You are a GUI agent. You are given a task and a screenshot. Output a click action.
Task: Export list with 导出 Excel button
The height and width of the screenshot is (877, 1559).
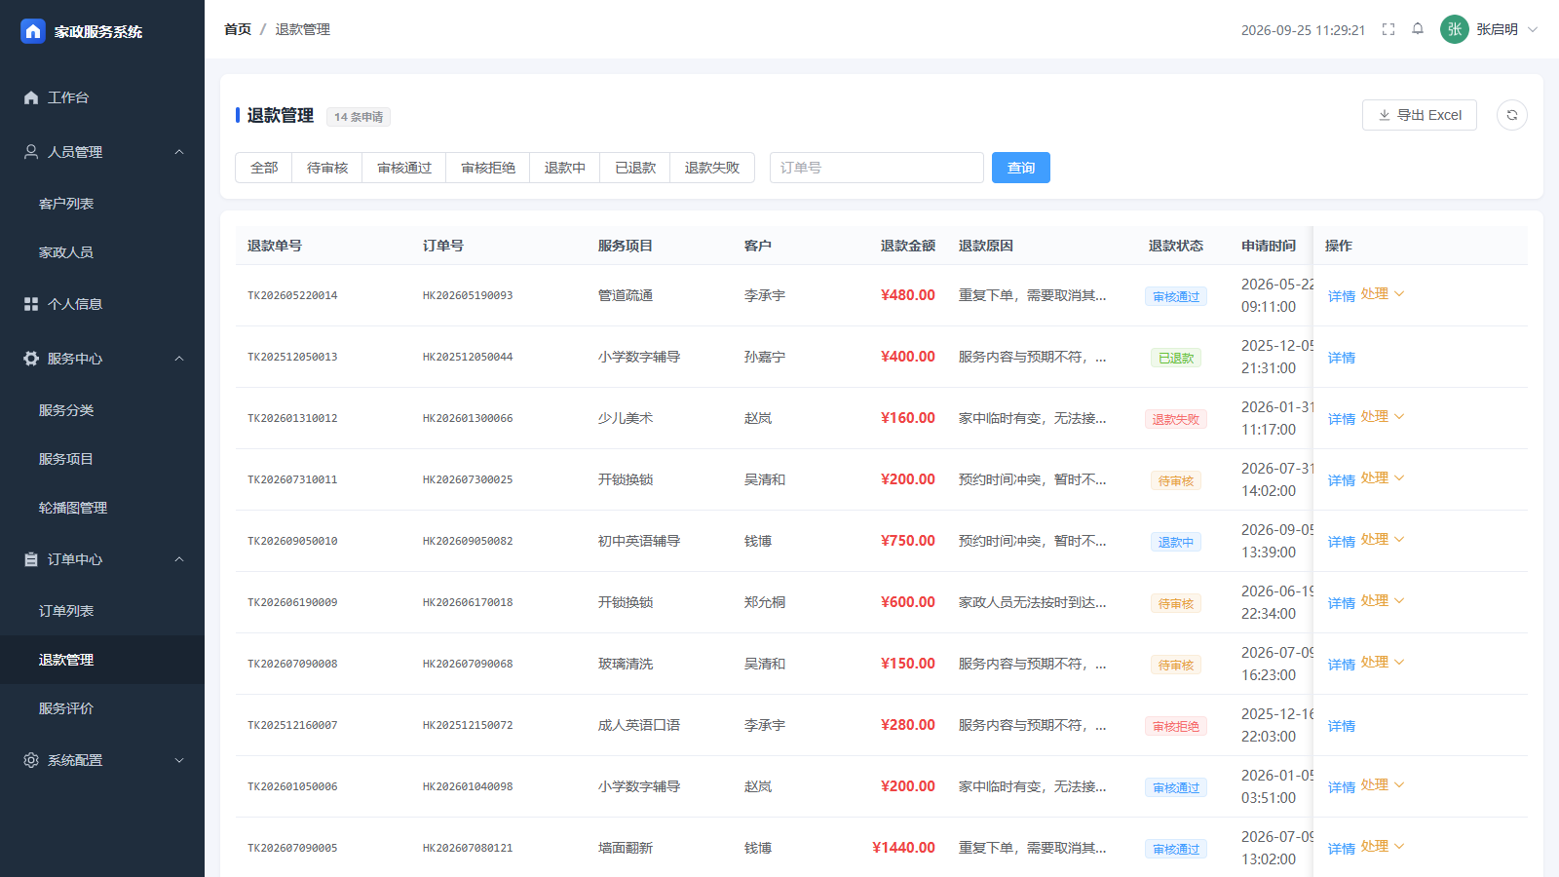1420,115
